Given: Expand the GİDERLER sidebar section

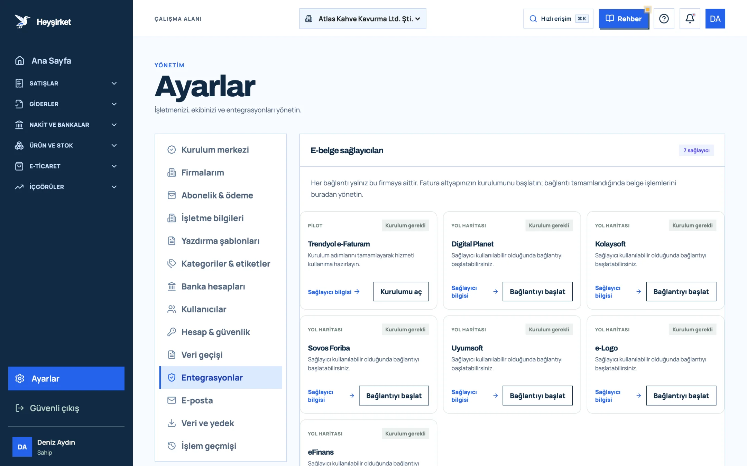Looking at the screenshot, I should tap(66, 104).
